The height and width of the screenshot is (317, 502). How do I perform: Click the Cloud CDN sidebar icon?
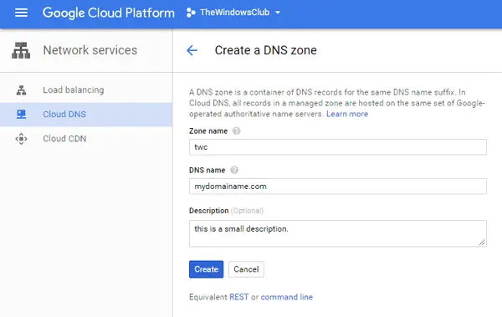coord(21,139)
